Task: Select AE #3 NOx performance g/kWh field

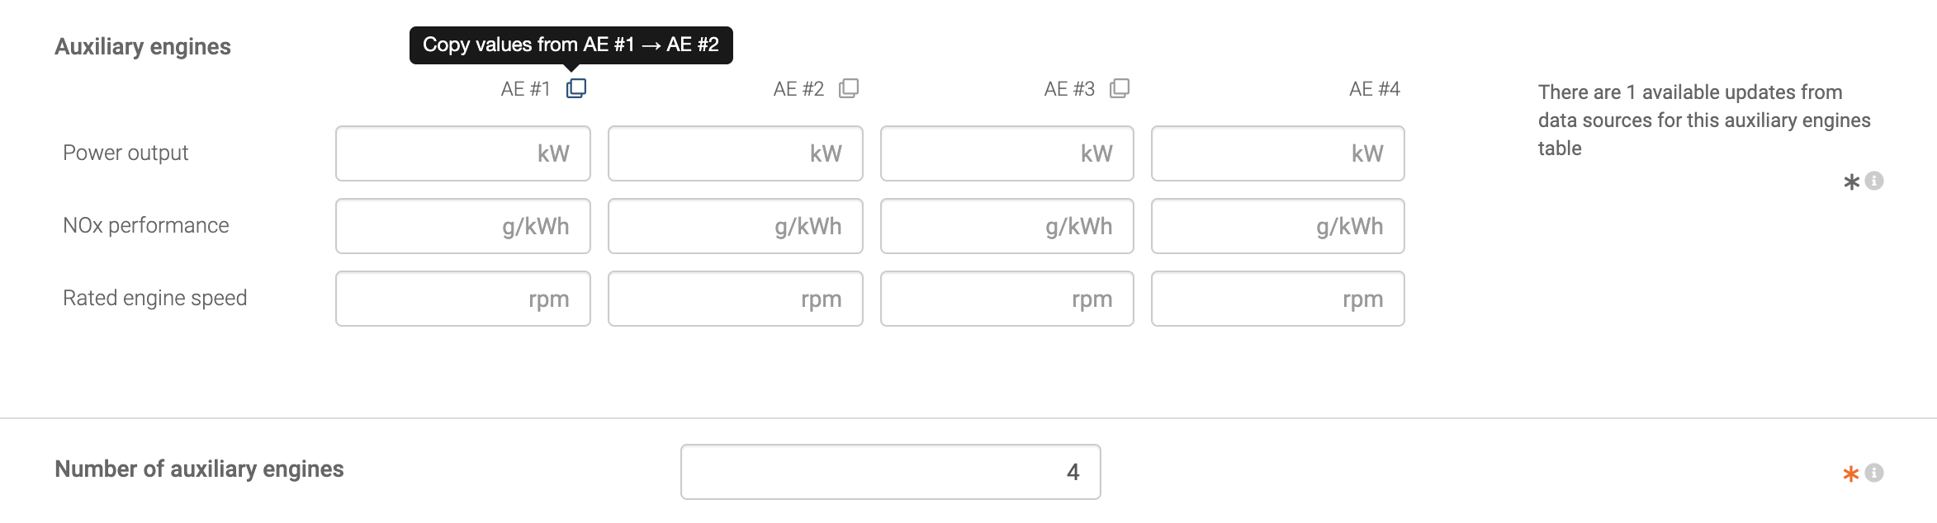Action: (1007, 226)
